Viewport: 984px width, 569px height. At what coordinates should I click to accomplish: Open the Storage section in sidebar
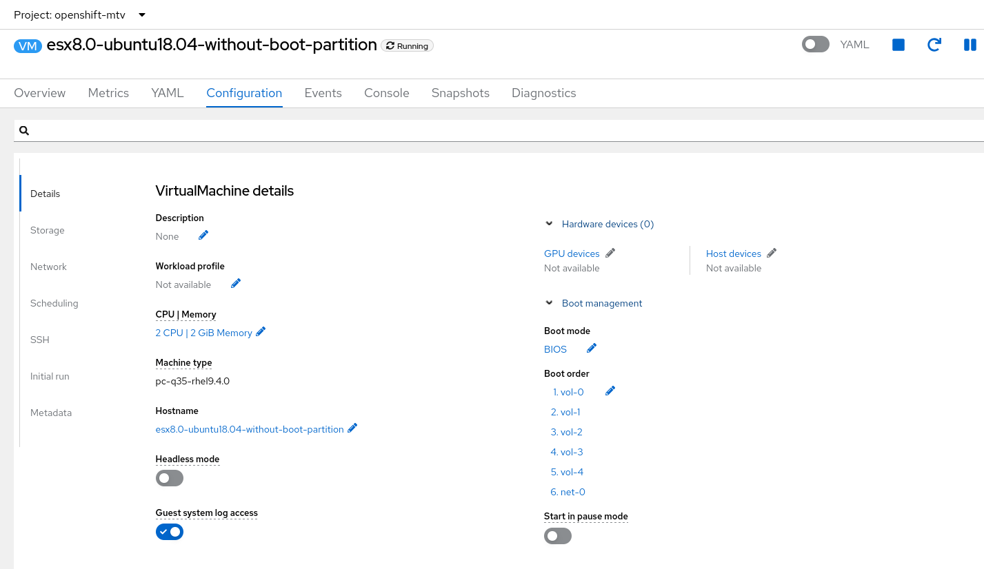pos(48,230)
